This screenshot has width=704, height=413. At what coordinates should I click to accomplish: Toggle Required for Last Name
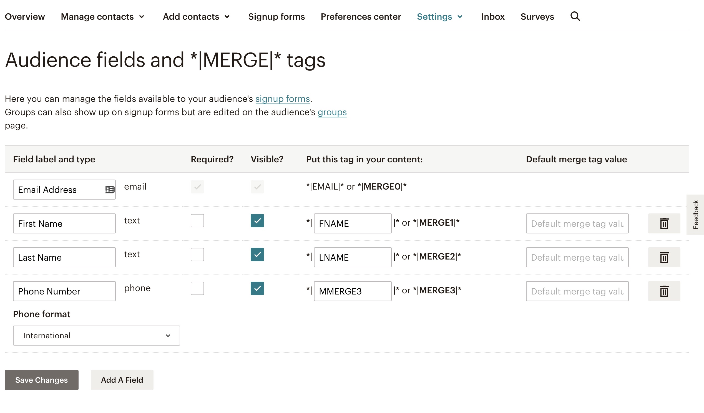point(197,255)
